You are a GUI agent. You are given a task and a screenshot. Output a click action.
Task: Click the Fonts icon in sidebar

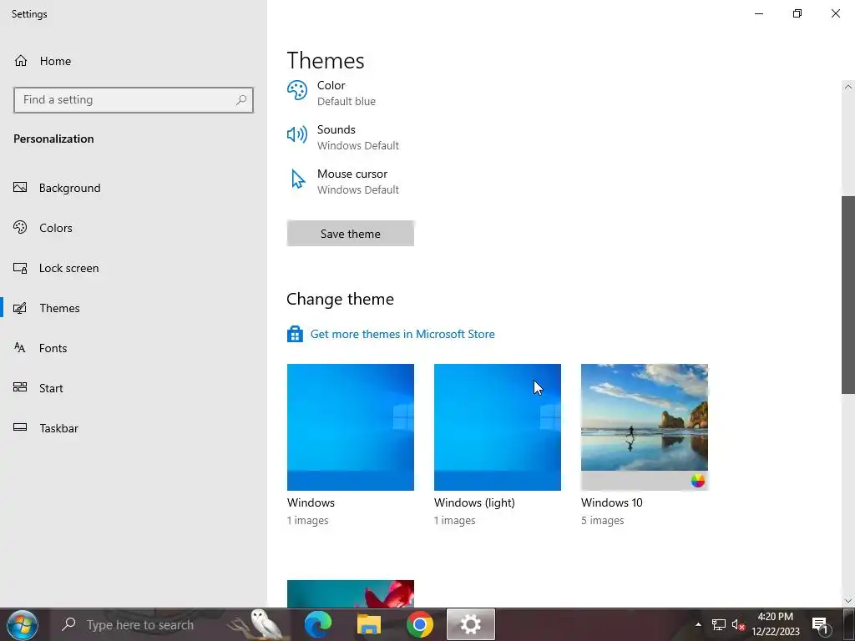20,348
